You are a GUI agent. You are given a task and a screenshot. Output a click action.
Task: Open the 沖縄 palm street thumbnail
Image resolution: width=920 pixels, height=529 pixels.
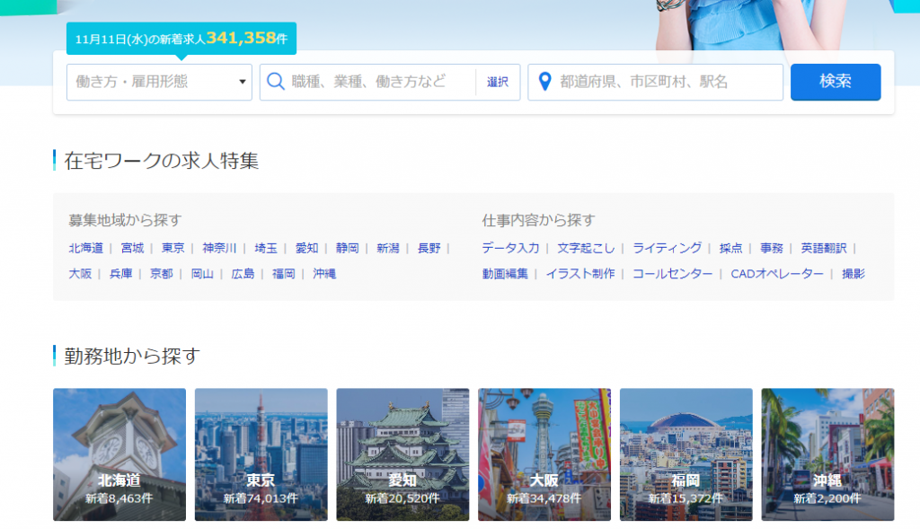coord(827,454)
